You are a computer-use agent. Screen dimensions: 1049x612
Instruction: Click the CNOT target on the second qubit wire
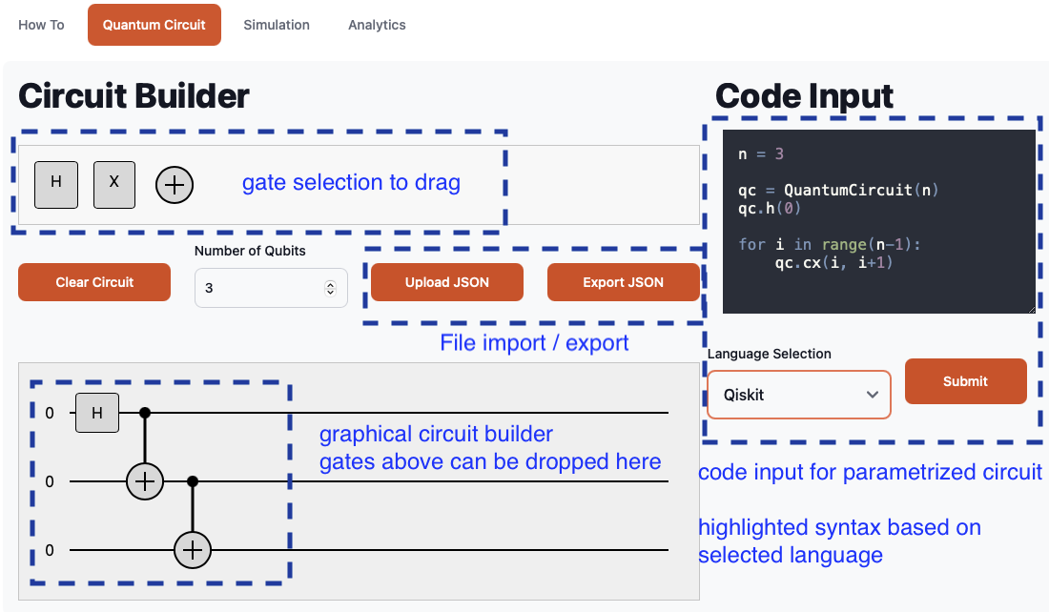coord(145,482)
